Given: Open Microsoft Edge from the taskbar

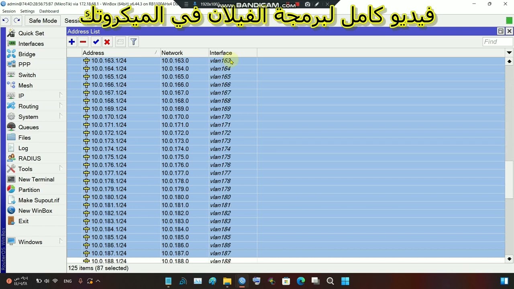Looking at the screenshot, I should pos(301,281).
